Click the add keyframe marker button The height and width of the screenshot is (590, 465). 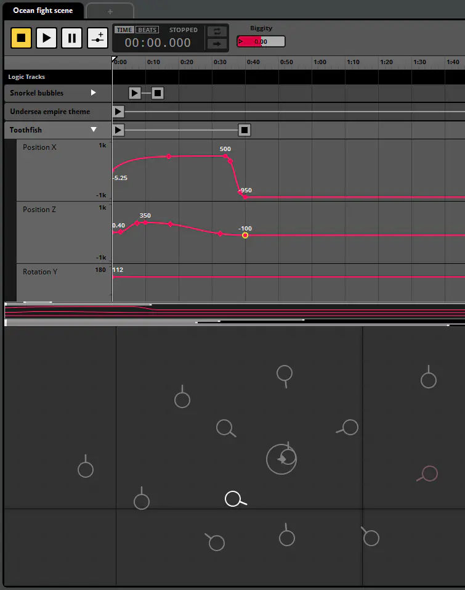click(x=97, y=38)
